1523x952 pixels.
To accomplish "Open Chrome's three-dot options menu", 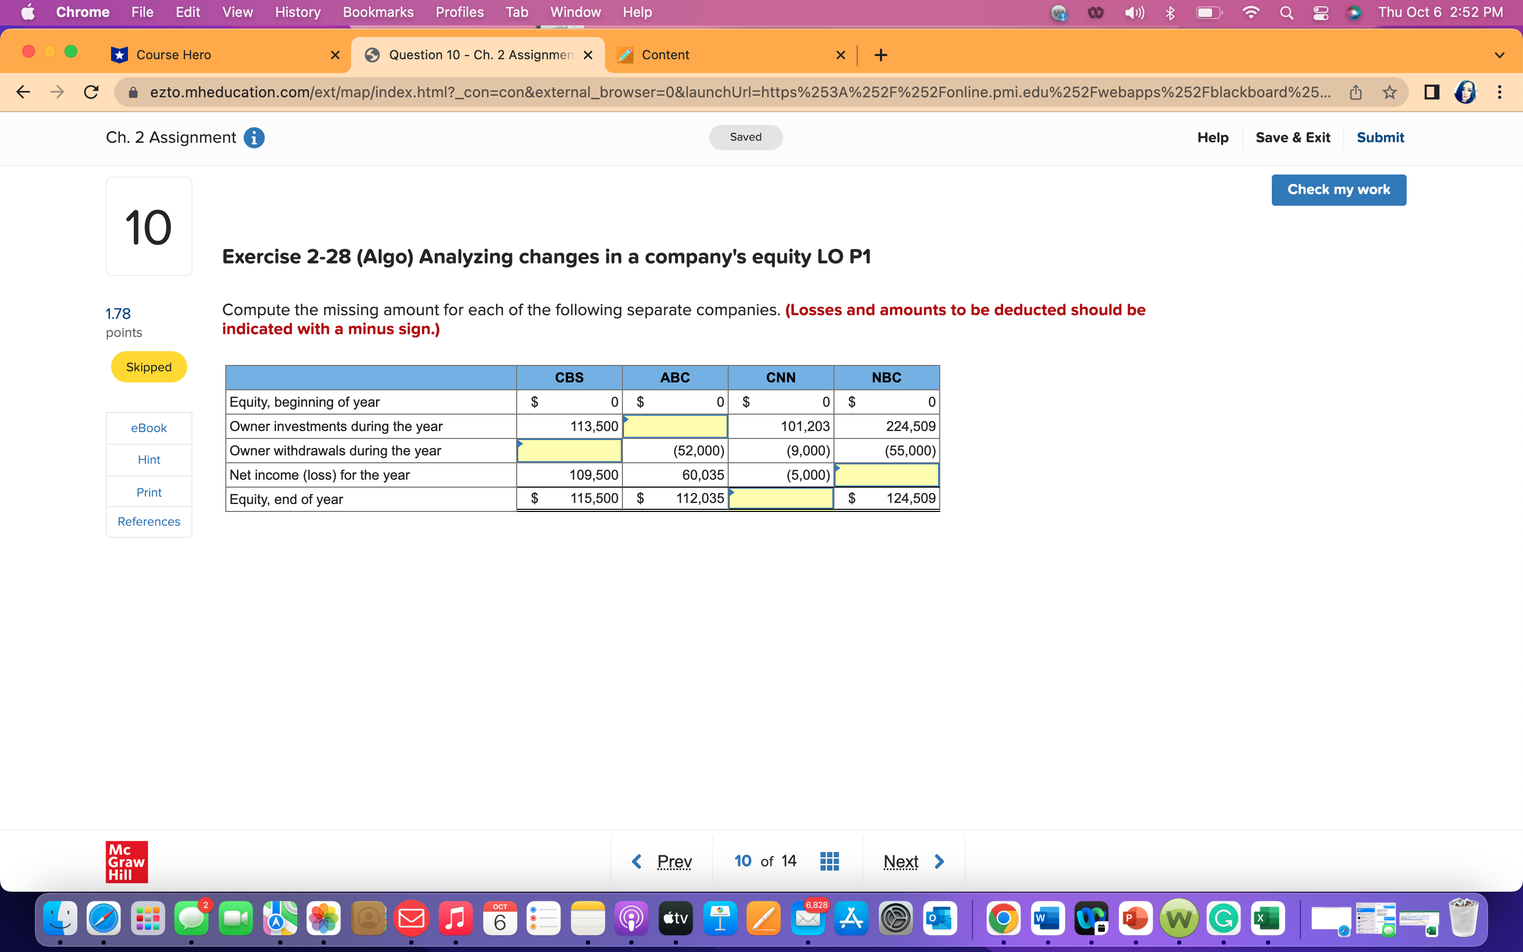I will [1500, 92].
